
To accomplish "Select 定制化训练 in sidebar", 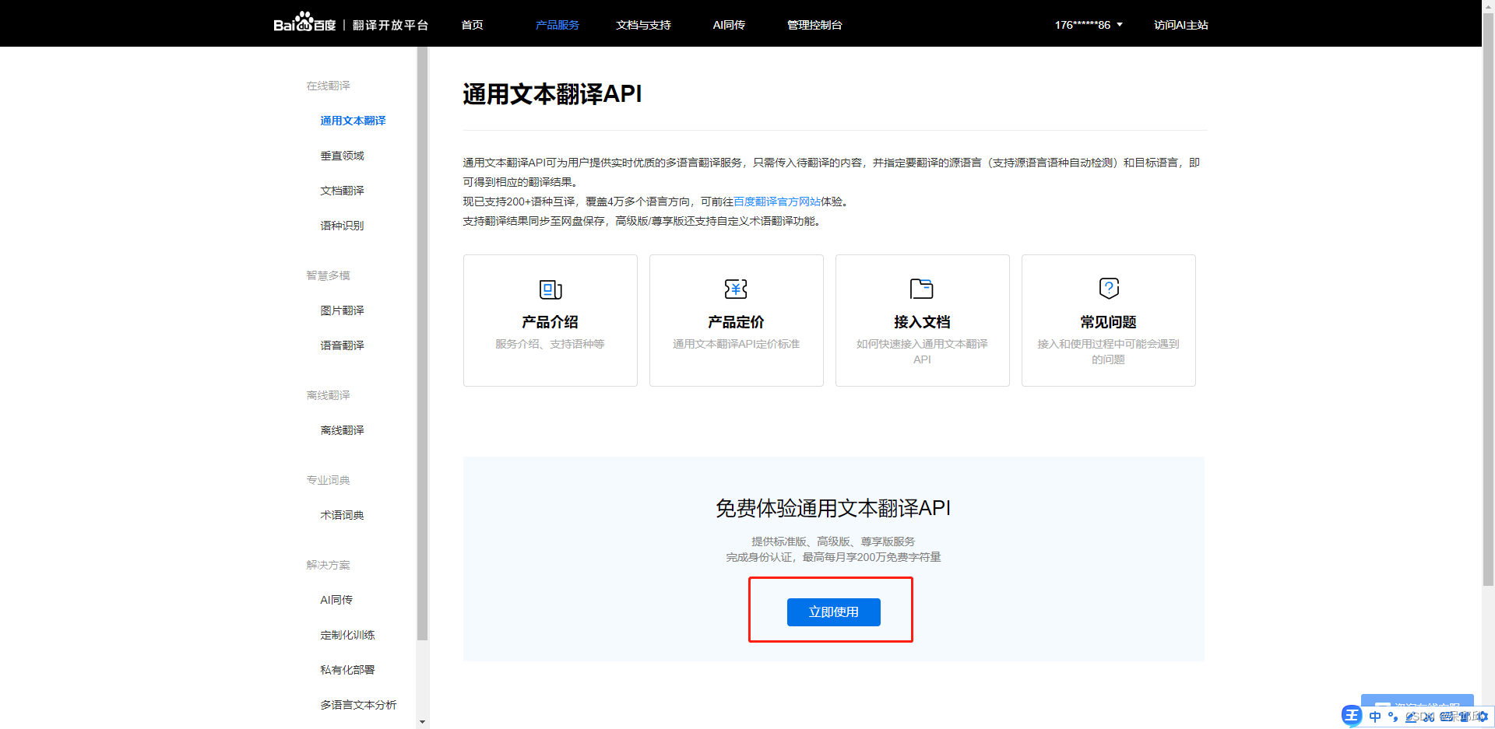I will (x=347, y=635).
